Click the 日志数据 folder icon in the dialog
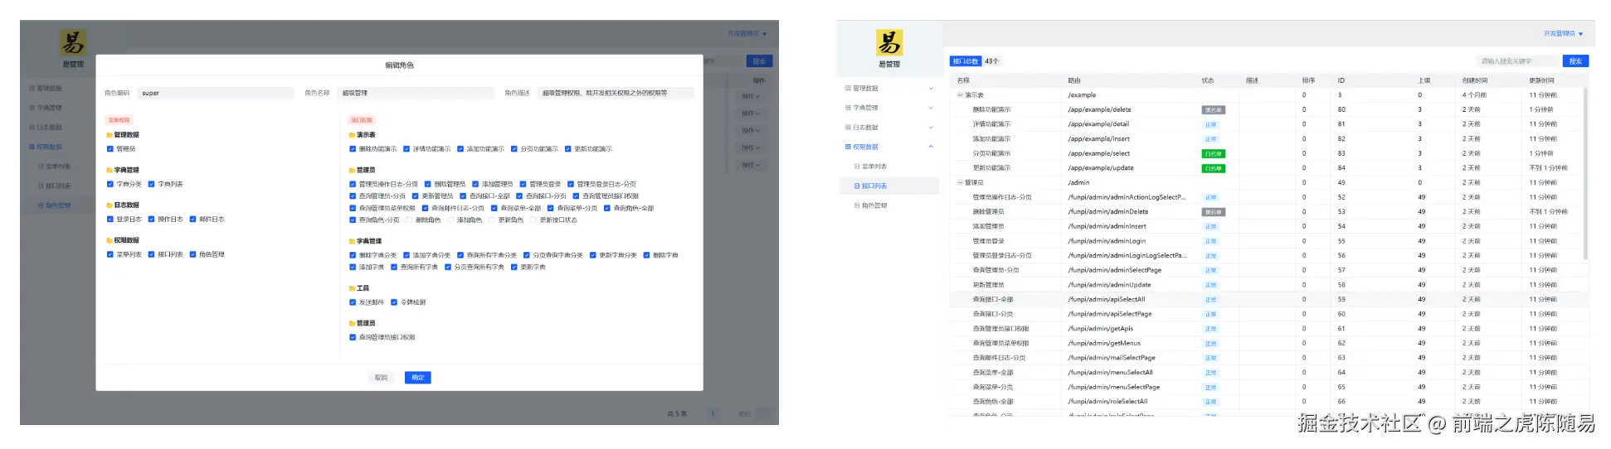 tap(110, 205)
